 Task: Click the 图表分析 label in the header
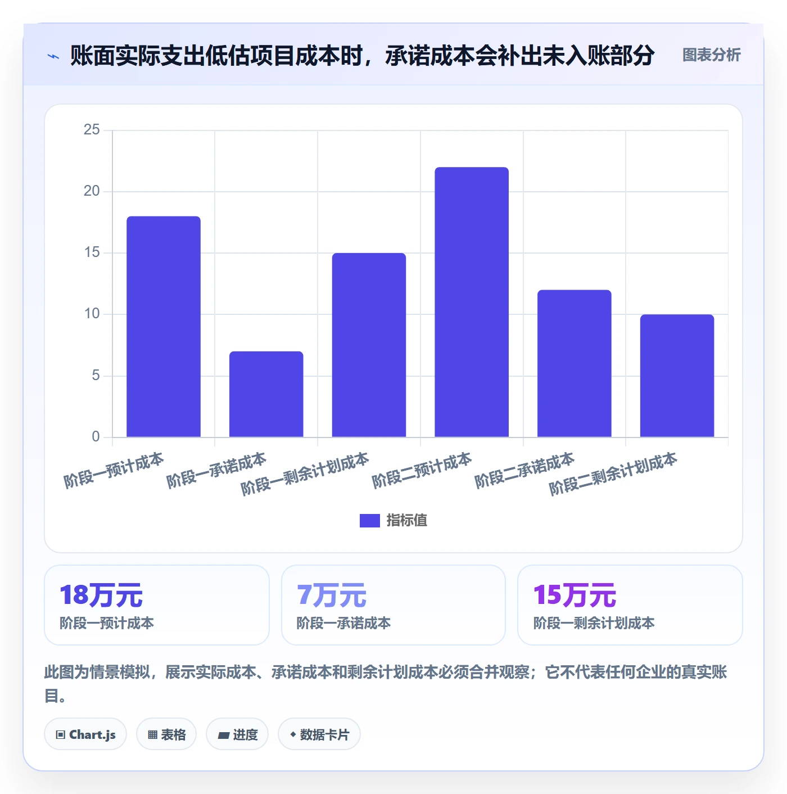pos(711,55)
